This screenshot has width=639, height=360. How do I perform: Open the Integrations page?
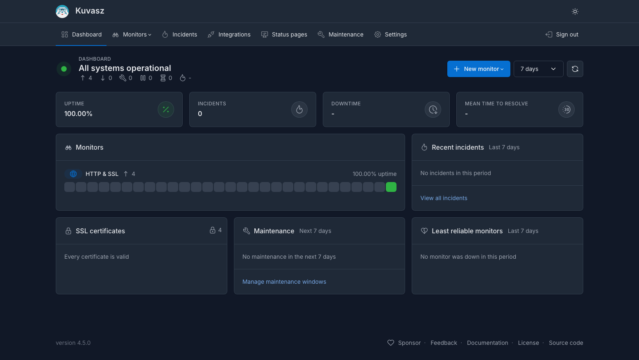pos(229,34)
